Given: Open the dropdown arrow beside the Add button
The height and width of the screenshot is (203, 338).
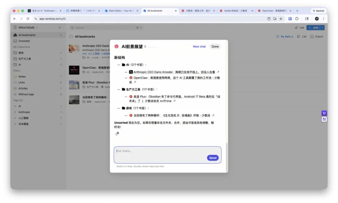Looking at the screenshot, I should tap(322, 27).
